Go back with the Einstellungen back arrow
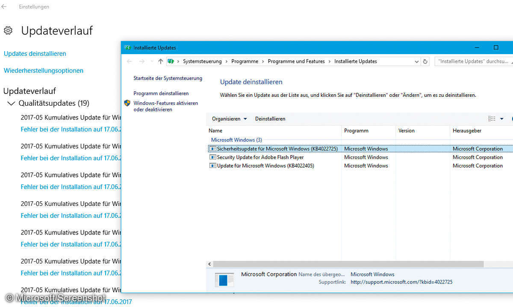 [4, 7]
